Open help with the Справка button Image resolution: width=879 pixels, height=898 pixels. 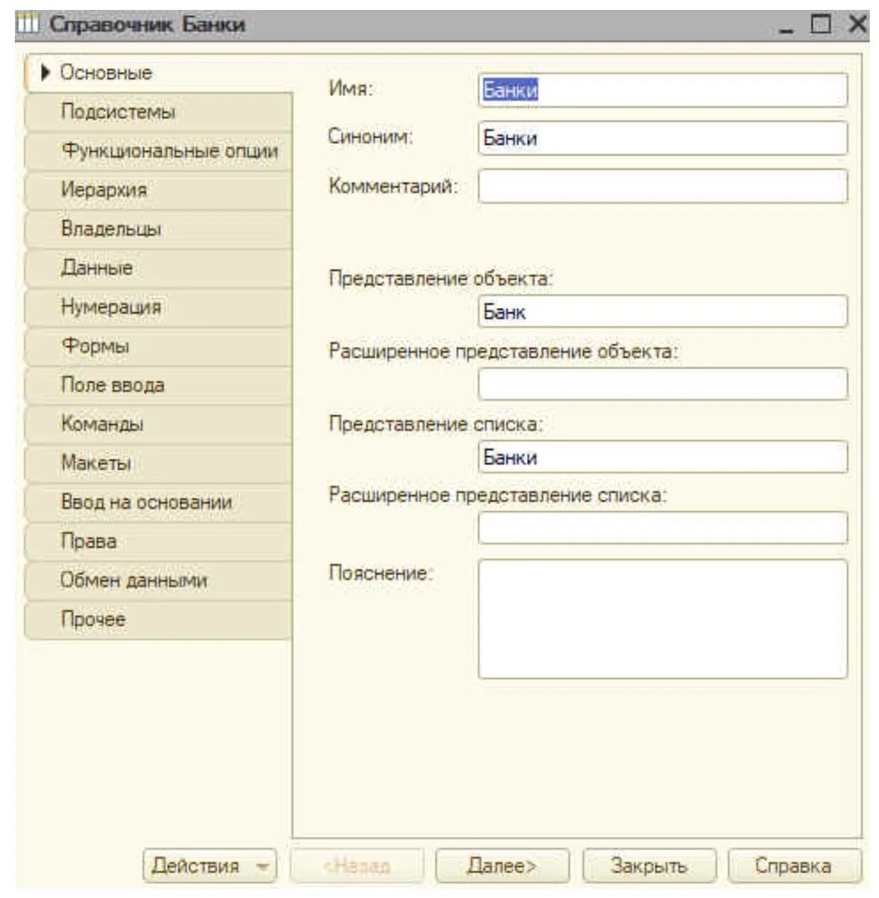click(x=793, y=865)
